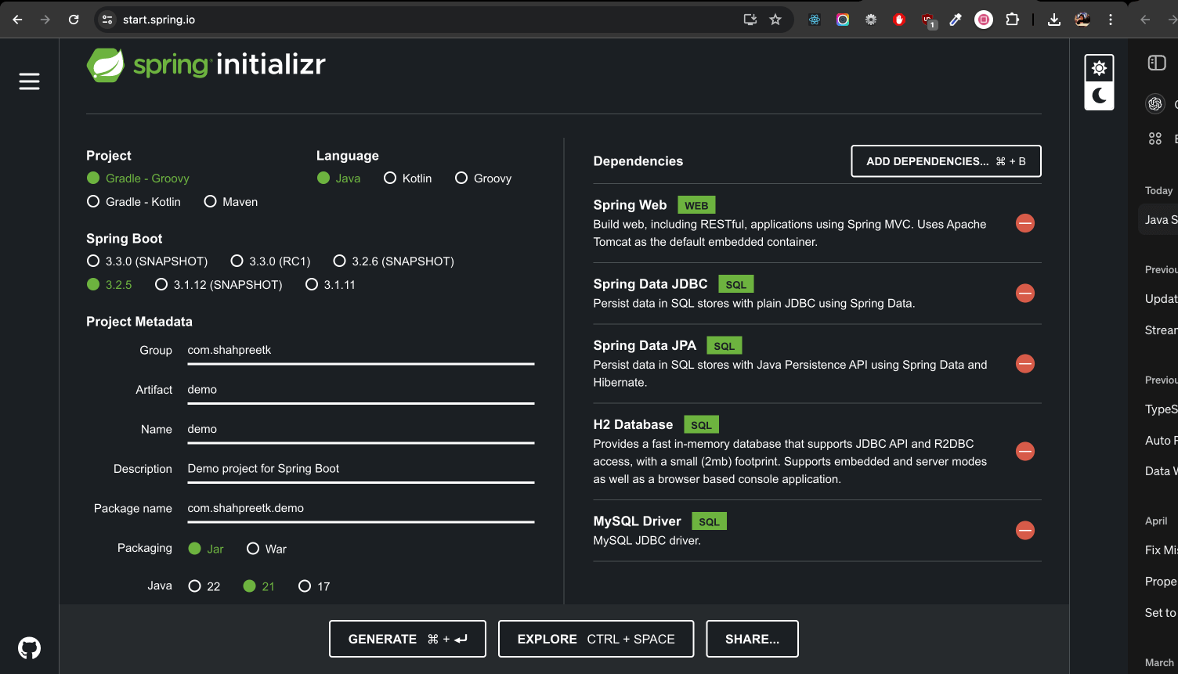Edit the Artifact field
Viewport: 1178px width, 674px height.
pyautogui.click(x=361, y=390)
